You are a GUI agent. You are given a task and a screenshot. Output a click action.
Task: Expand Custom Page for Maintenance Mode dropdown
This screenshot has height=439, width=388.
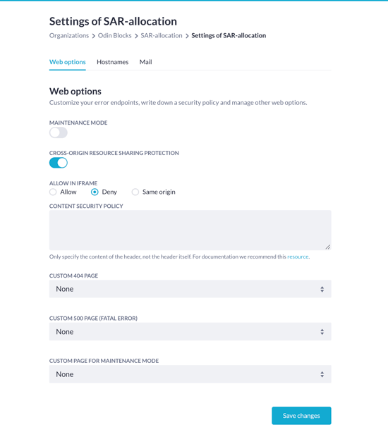190,374
